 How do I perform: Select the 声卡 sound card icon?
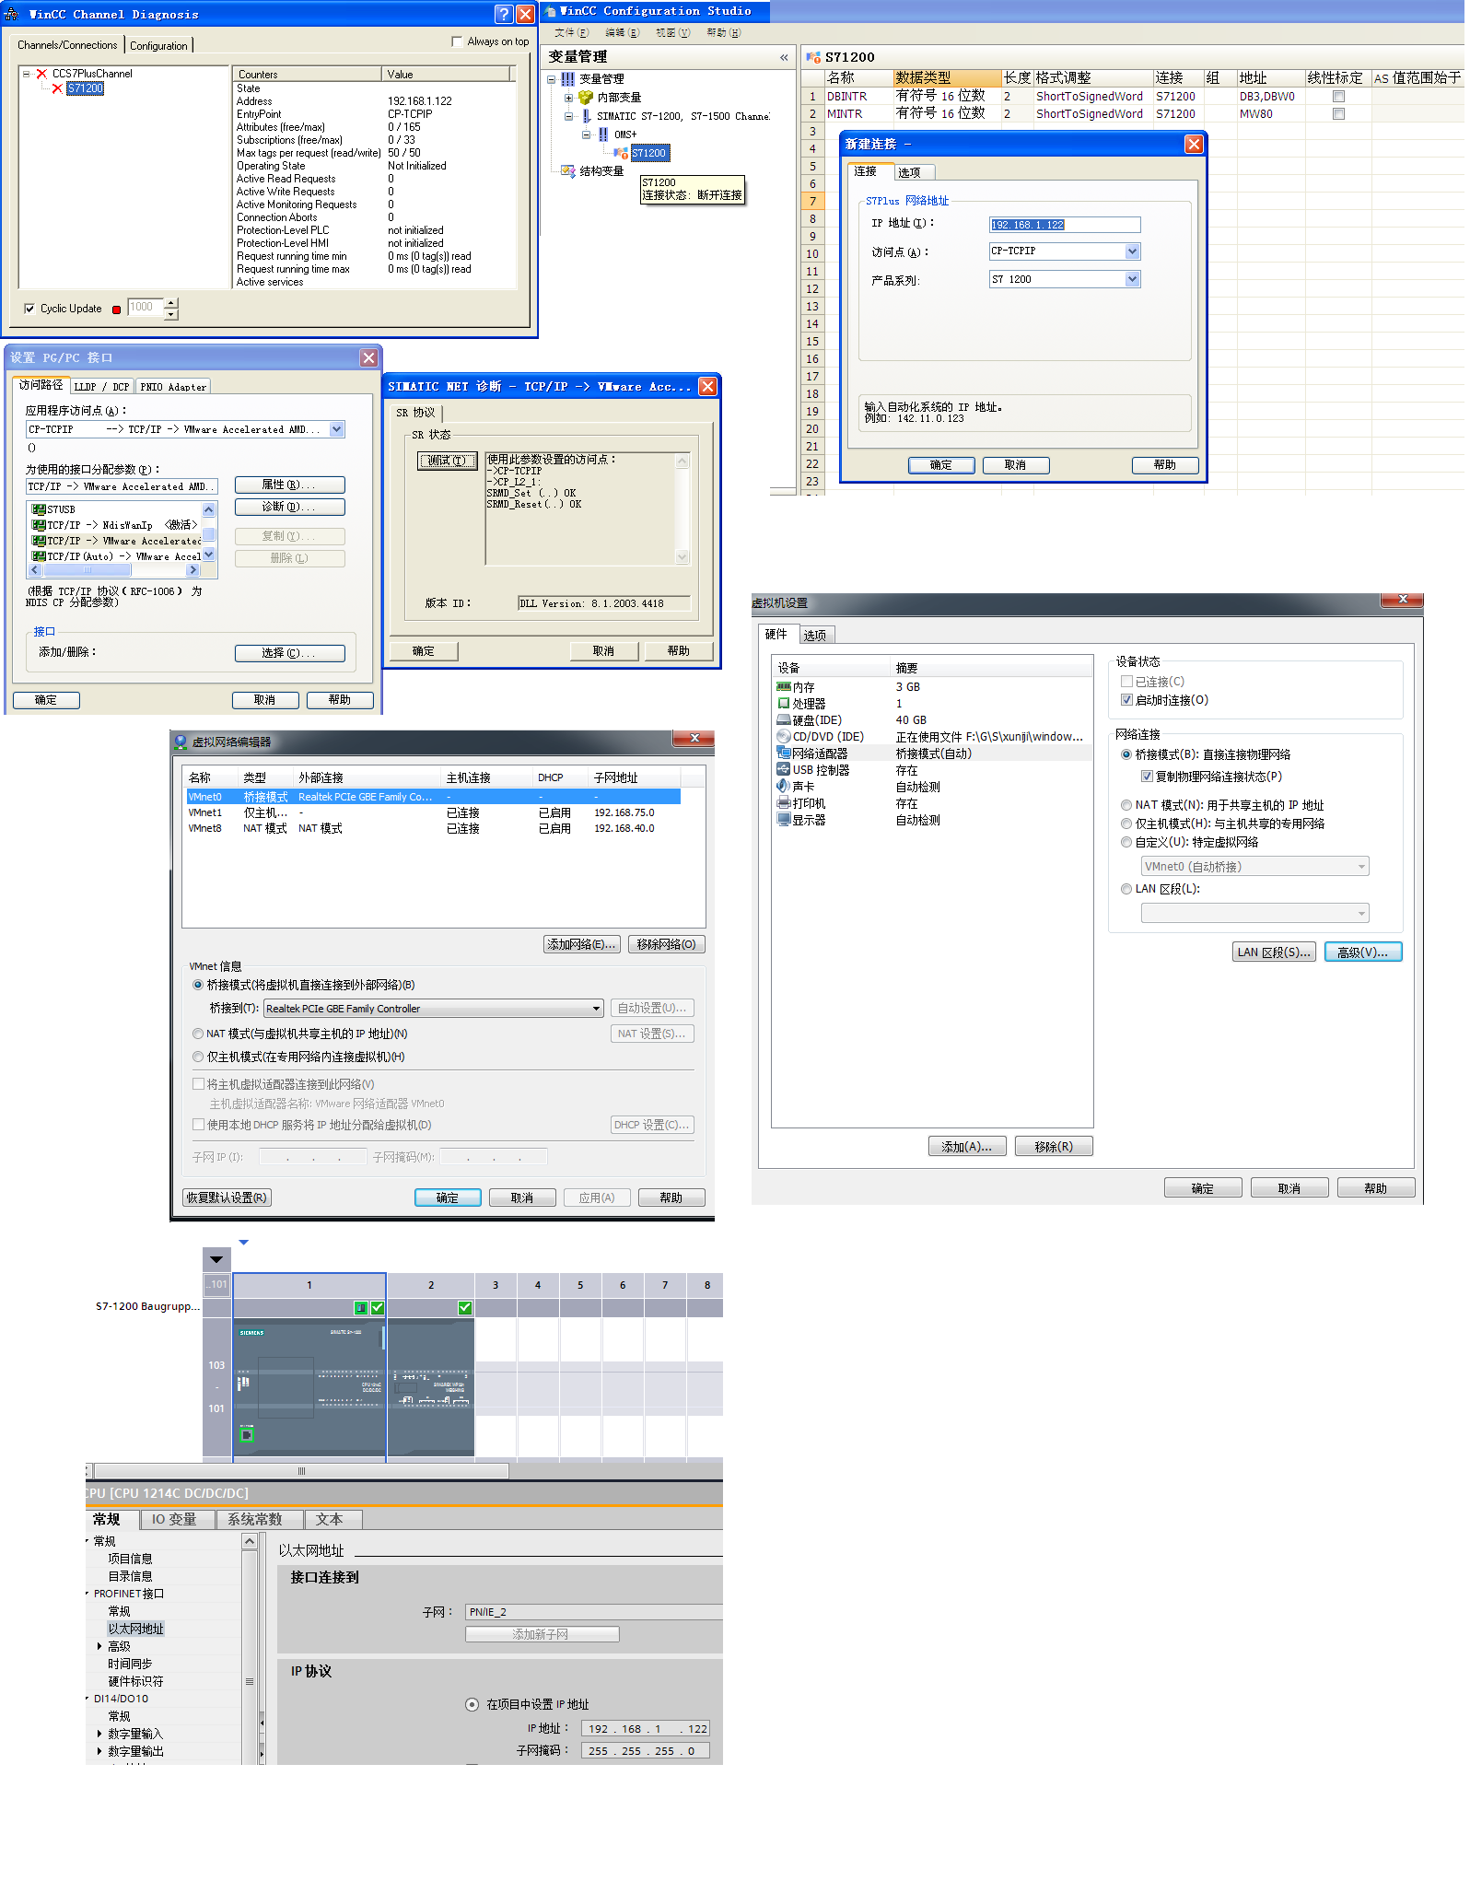coord(783,787)
